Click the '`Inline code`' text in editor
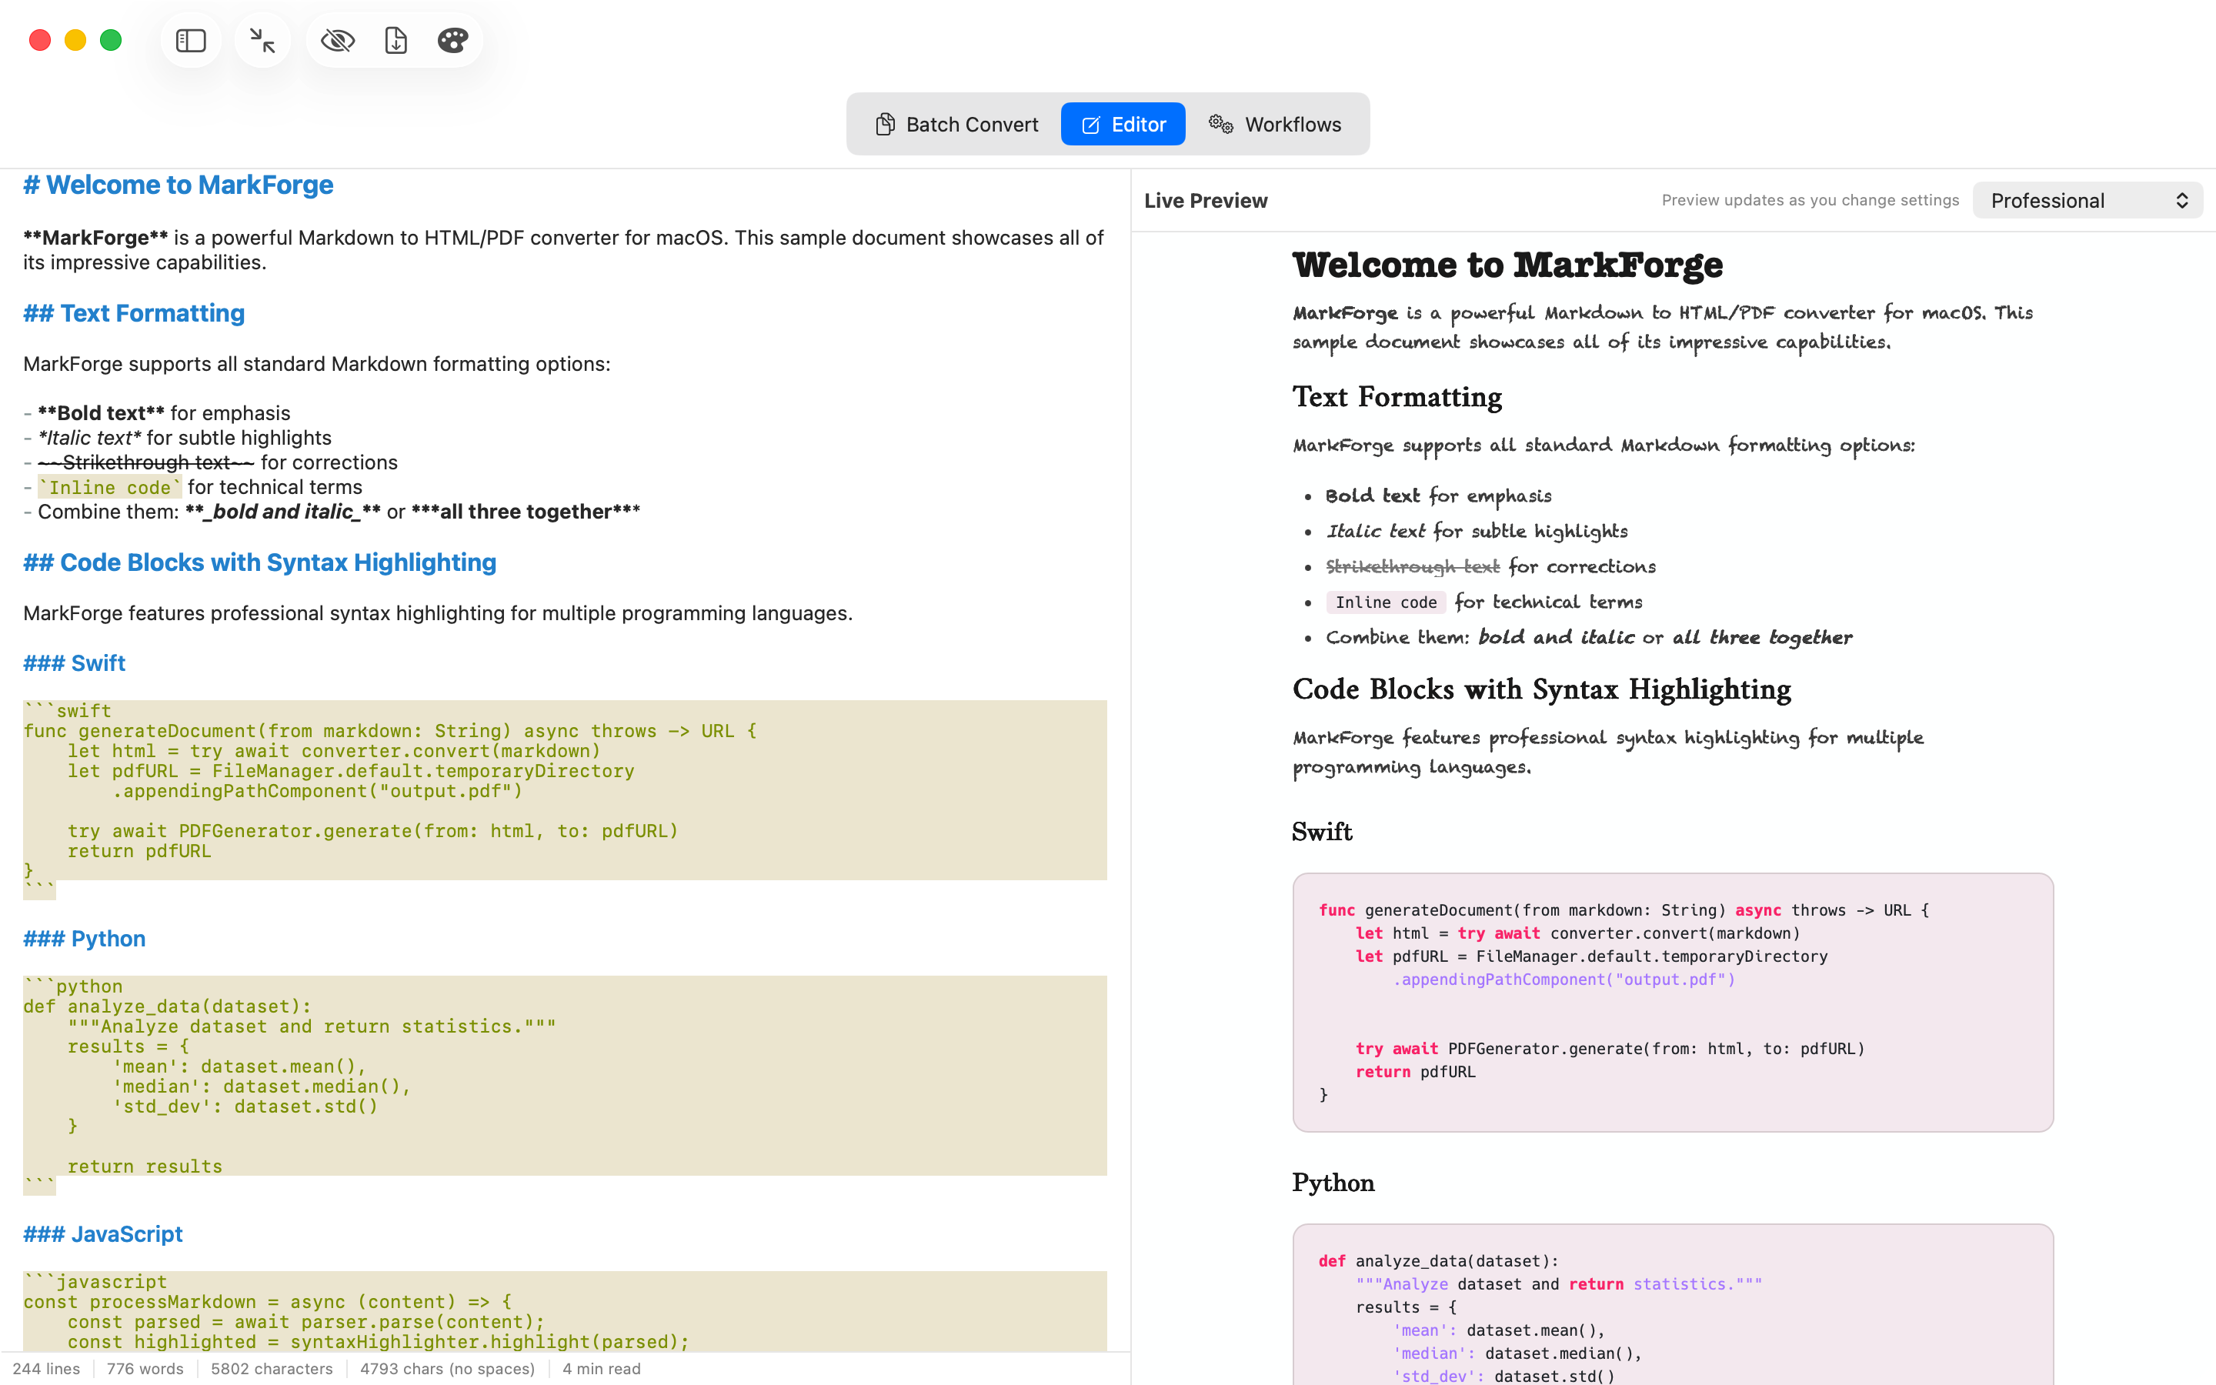 coord(110,487)
